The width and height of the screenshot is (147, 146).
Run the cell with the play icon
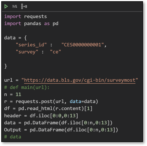click(6, 6)
